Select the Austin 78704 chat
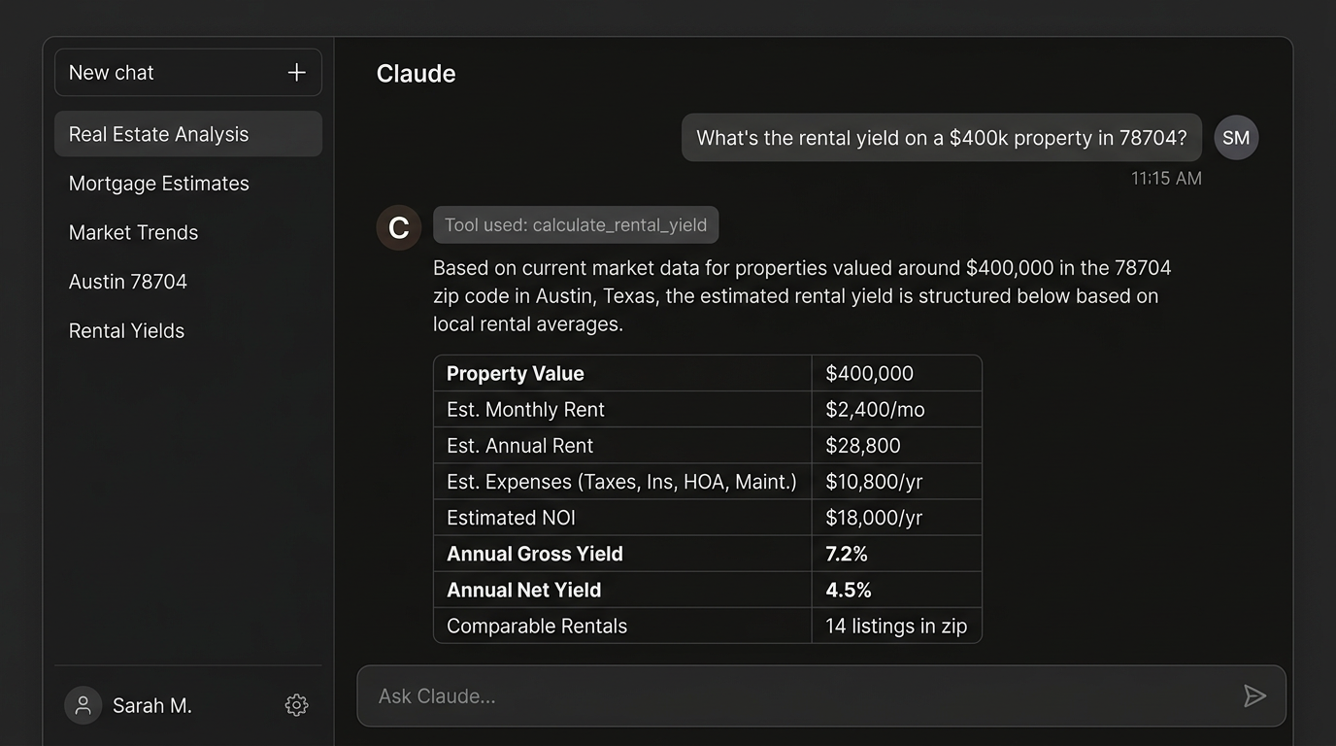Viewport: 1336px width, 746px height. pos(129,282)
